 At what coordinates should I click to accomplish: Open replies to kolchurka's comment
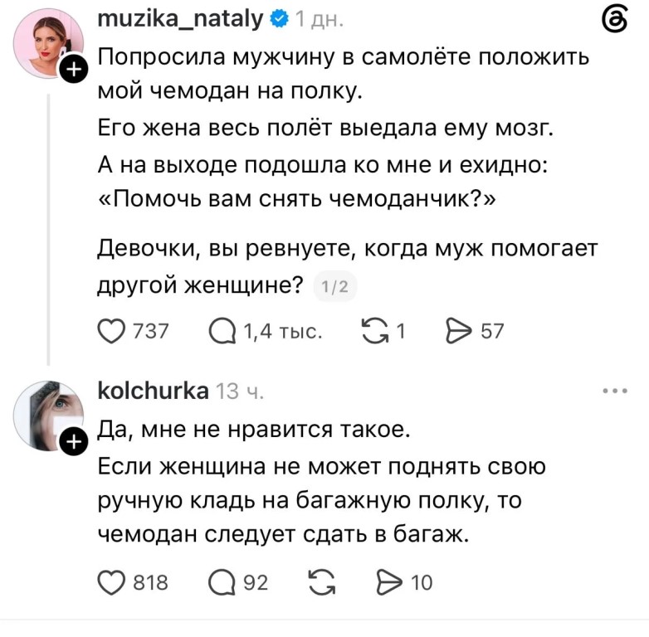tap(222, 583)
